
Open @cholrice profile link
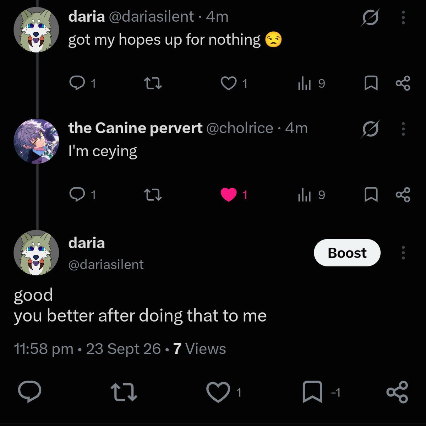240,128
